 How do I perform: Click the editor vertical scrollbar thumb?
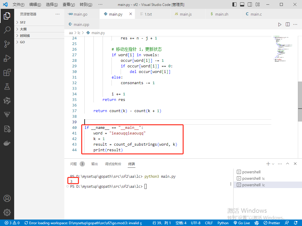click(x=300, y=102)
